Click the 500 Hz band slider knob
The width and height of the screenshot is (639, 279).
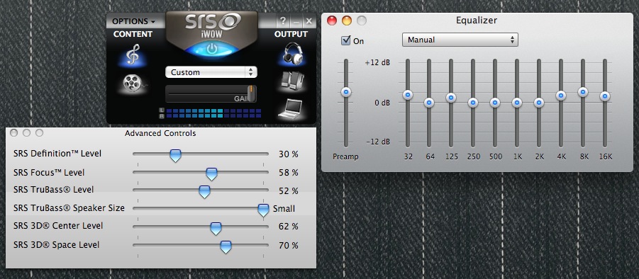click(495, 103)
